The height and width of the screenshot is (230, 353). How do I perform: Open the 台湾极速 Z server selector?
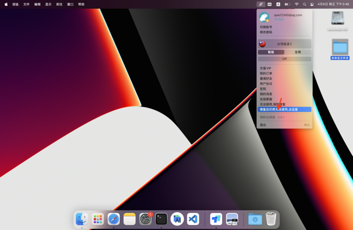[285, 44]
